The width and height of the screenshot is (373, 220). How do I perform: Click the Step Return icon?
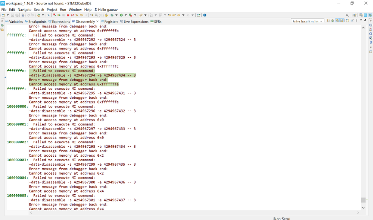[x=86, y=15]
